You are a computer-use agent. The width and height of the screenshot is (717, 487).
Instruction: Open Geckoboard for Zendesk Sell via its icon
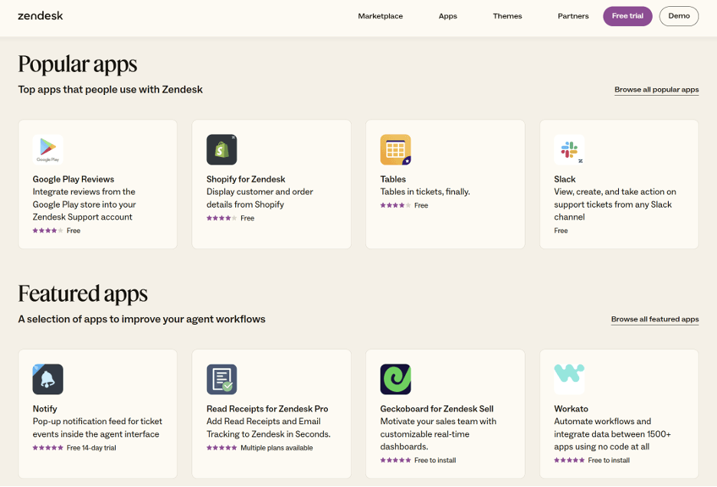pyautogui.click(x=395, y=379)
